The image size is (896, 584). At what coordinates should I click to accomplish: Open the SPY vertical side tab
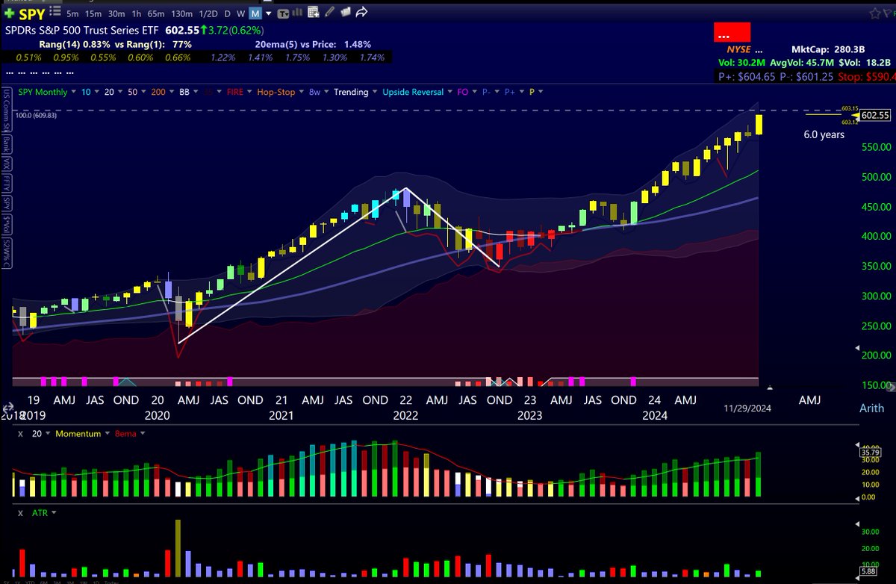pos(7,203)
